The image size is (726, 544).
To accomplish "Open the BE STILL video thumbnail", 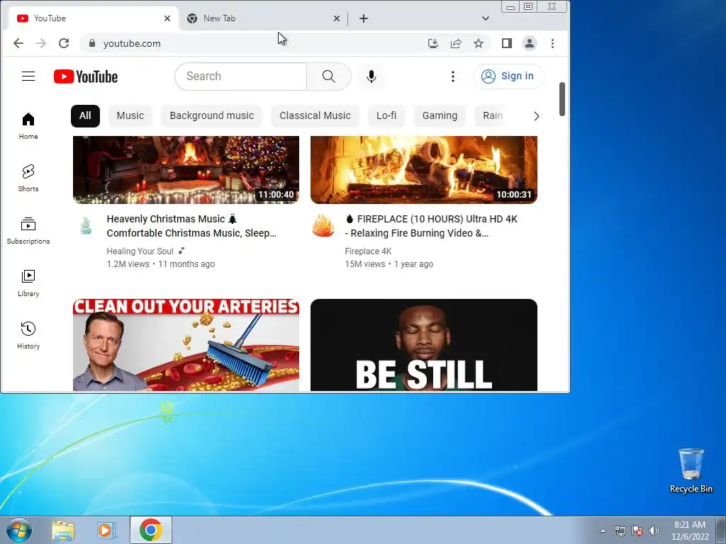I will 424,345.
